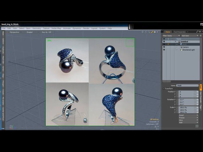Screen dimensions: 203x152
Task: Expand the Mesh item tree node
Action: tap(177, 44)
